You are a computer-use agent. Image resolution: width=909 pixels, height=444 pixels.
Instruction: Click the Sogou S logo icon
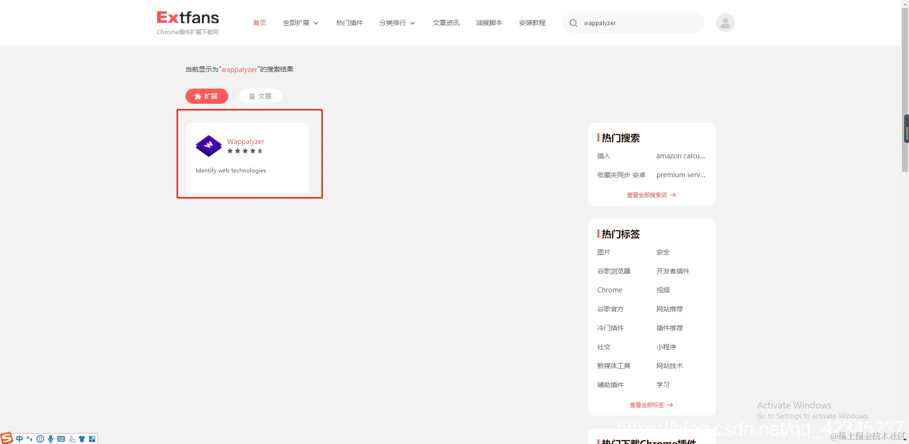click(5, 439)
